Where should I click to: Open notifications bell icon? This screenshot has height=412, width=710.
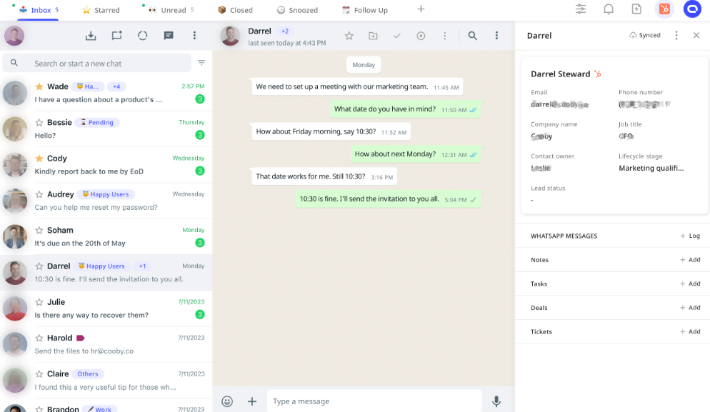tap(609, 9)
